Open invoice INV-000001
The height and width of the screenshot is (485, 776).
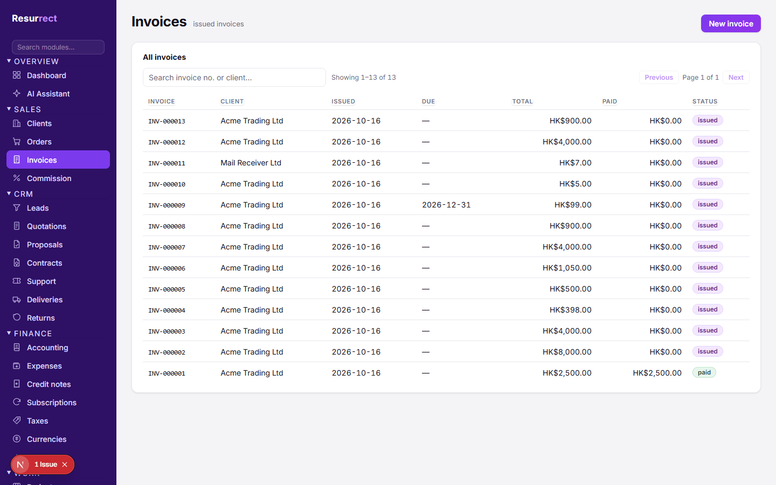pyautogui.click(x=167, y=373)
